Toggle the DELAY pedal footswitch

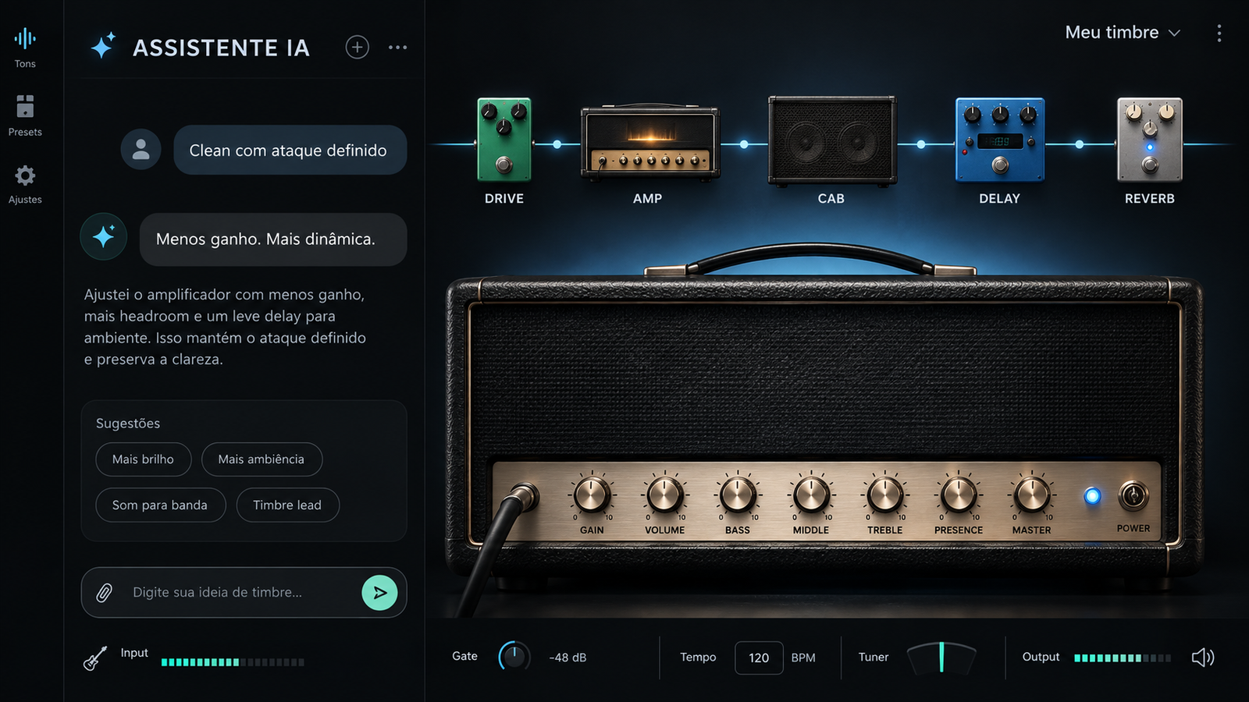(1000, 165)
